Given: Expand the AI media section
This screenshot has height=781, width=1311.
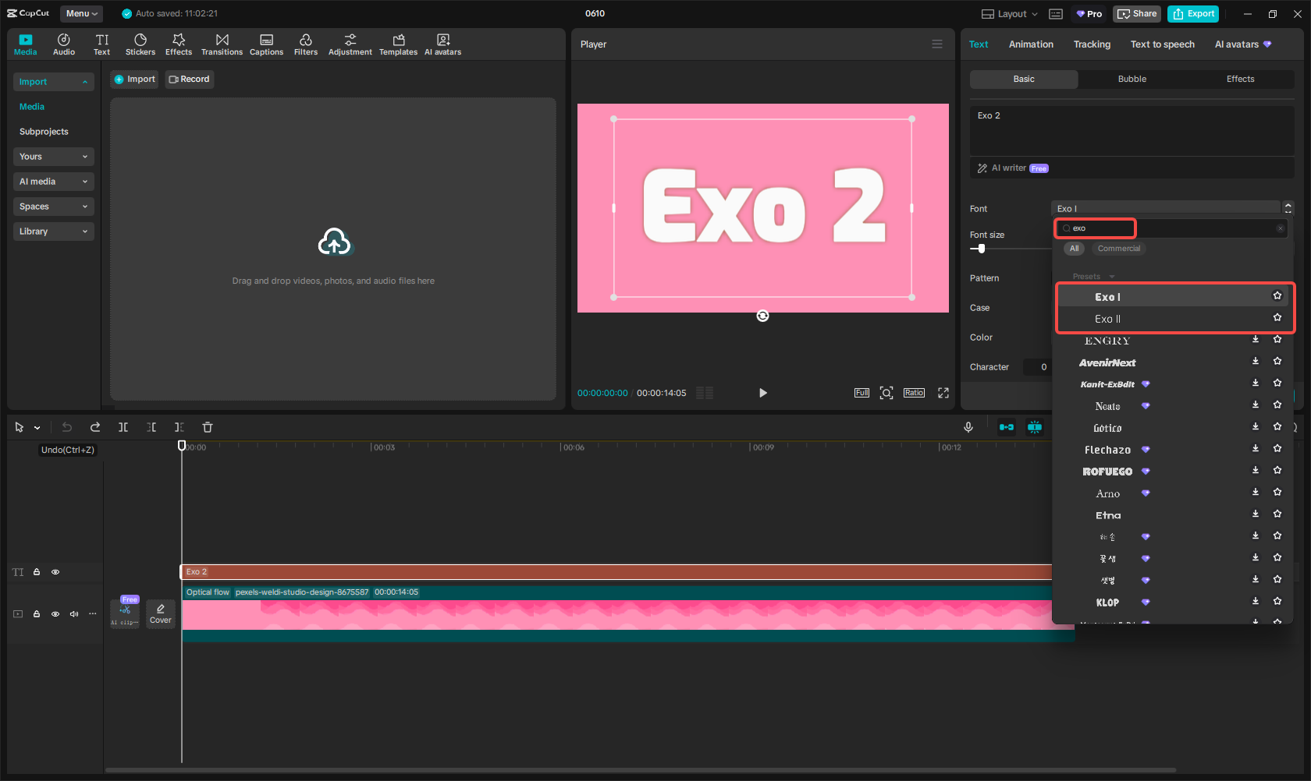Looking at the screenshot, I should tap(54, 182).
